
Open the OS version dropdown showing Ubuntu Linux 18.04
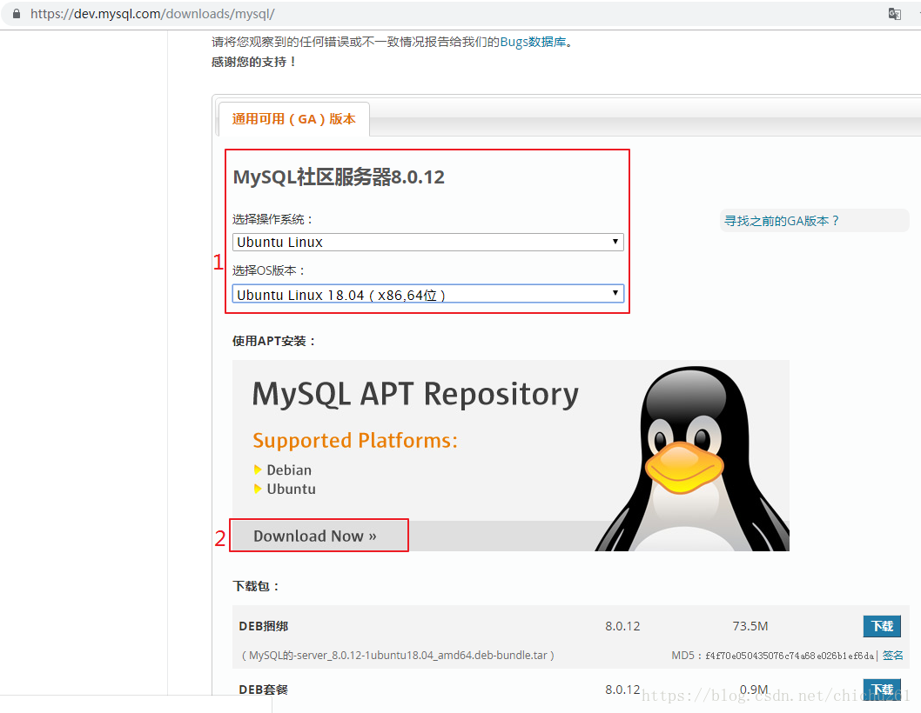point(427,294)
